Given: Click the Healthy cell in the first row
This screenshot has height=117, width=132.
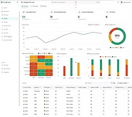Looking at the screenshot, I should tap(68, 91).
